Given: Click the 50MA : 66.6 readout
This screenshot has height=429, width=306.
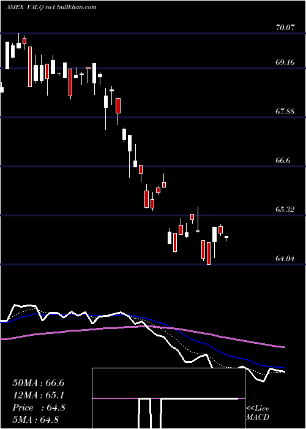Looking at the screenshot, I should (38, 383).
